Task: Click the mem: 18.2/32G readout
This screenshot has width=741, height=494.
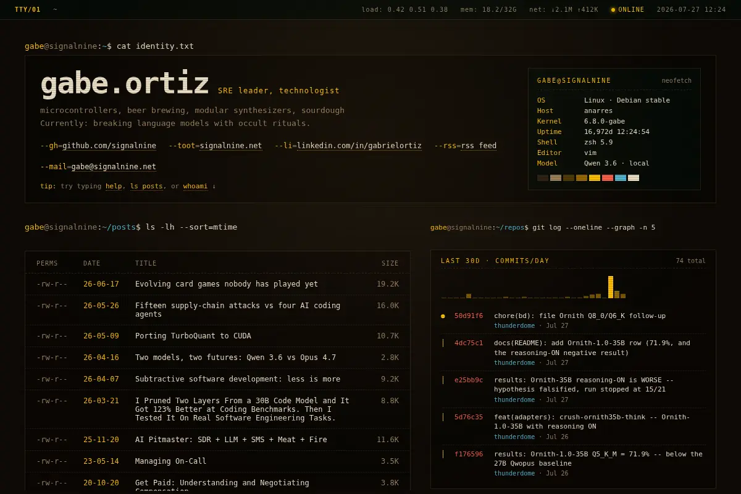Action: (x=488, y=10)
